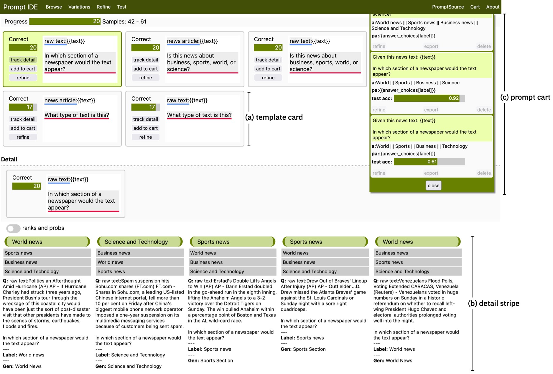Select the Science and Technology prediction header

pos(140,242)
